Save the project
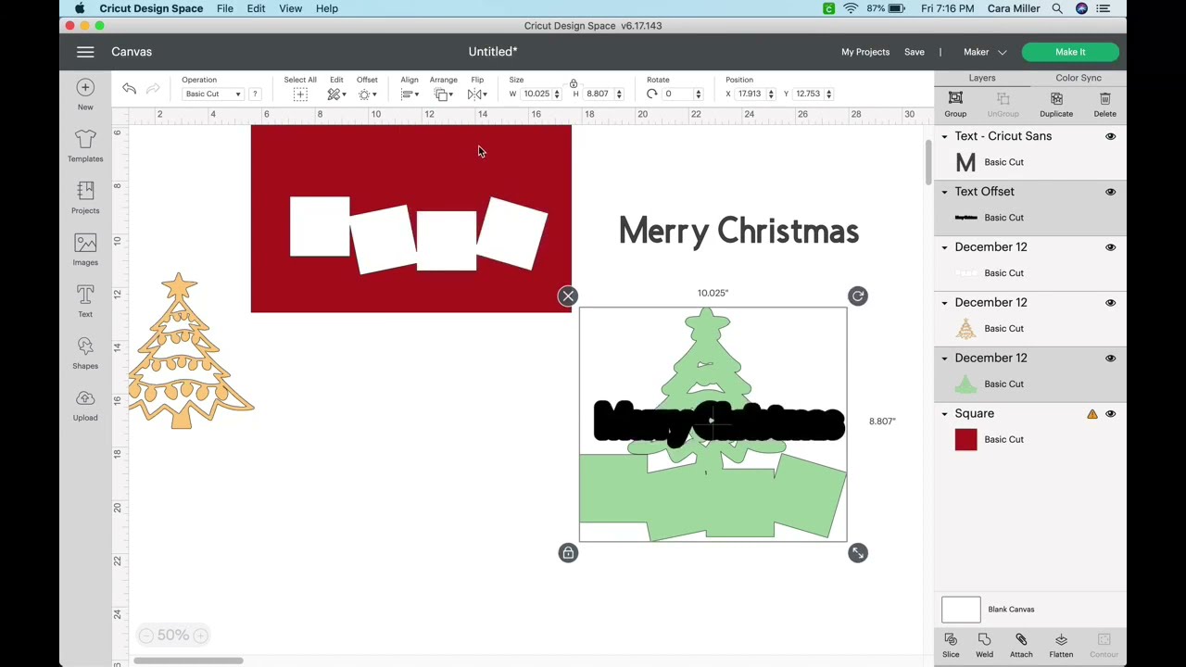 915,52
